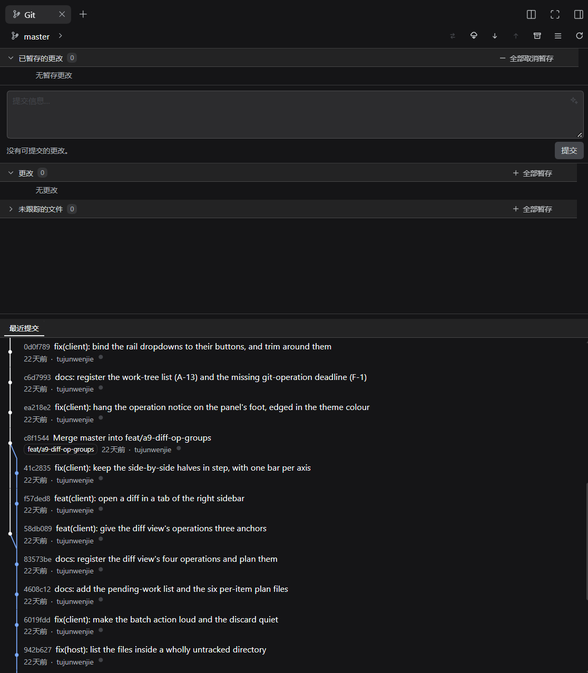The height and width of the screenshot is (673, 588).
Task: Open a new tab with the plus icon
Action: pos(83,14)
